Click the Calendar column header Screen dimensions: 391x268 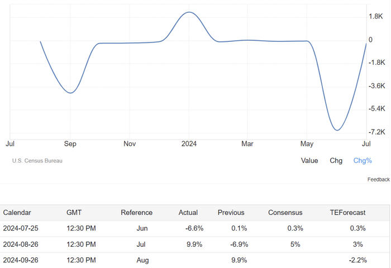pyautogui.click(x=17, y=213)
